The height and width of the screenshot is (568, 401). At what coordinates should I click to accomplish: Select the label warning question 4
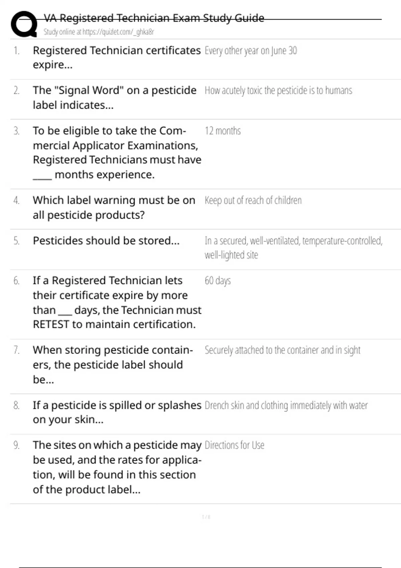114,207
